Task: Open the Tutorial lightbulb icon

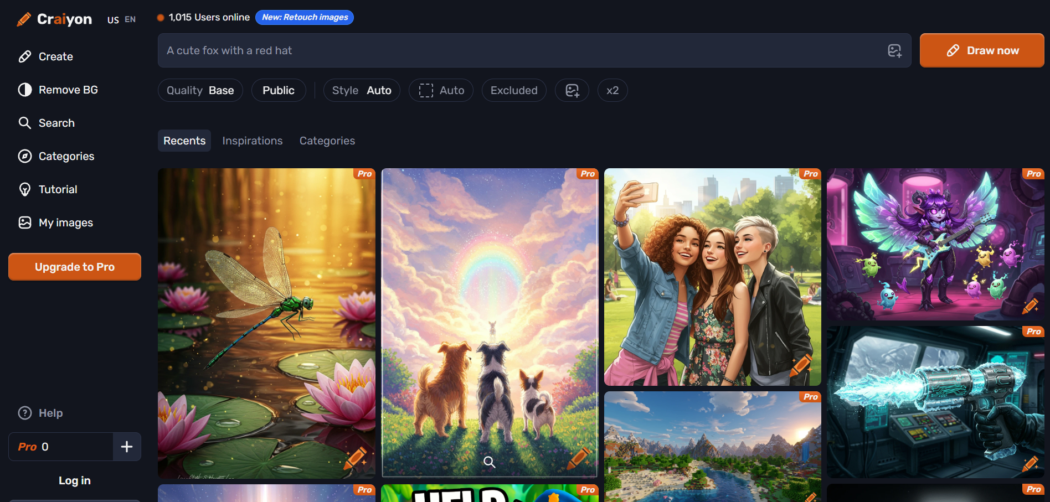Action: (25, 189)
